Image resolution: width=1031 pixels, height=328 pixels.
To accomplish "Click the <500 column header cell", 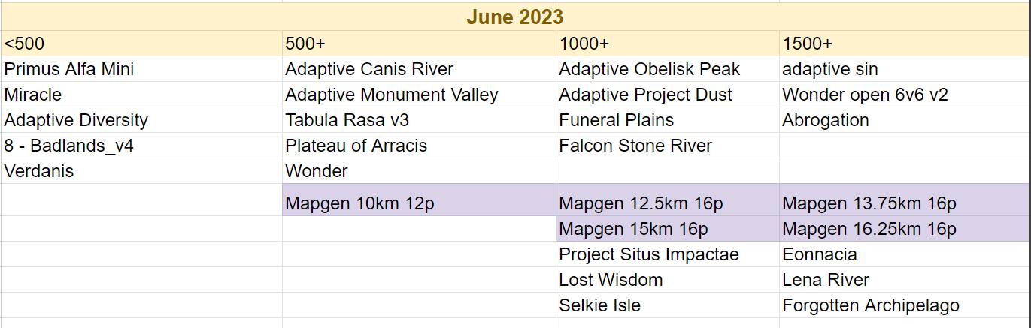I will 141,44.
